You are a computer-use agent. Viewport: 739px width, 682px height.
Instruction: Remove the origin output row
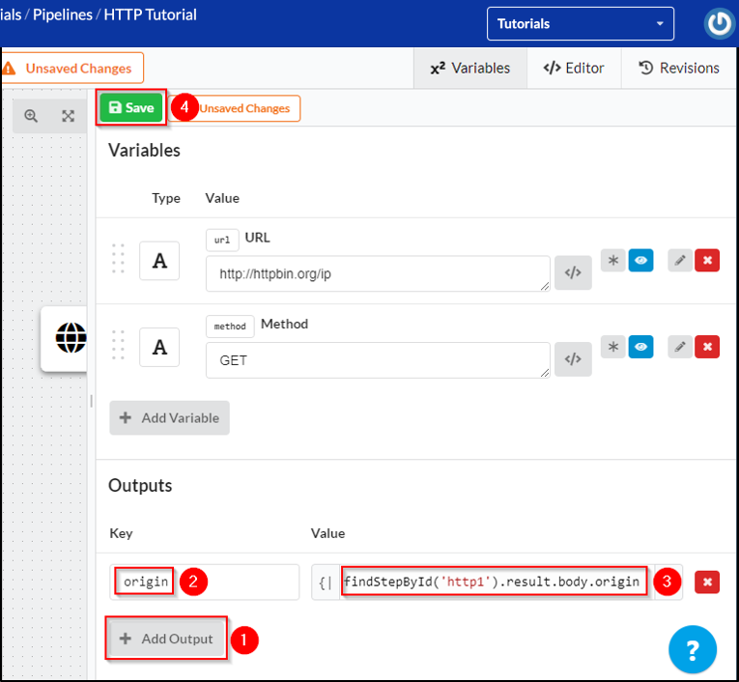[x=707, y=582]
